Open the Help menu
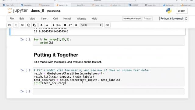The height and width of the screenshot is (110, 195). coord(94,19)
